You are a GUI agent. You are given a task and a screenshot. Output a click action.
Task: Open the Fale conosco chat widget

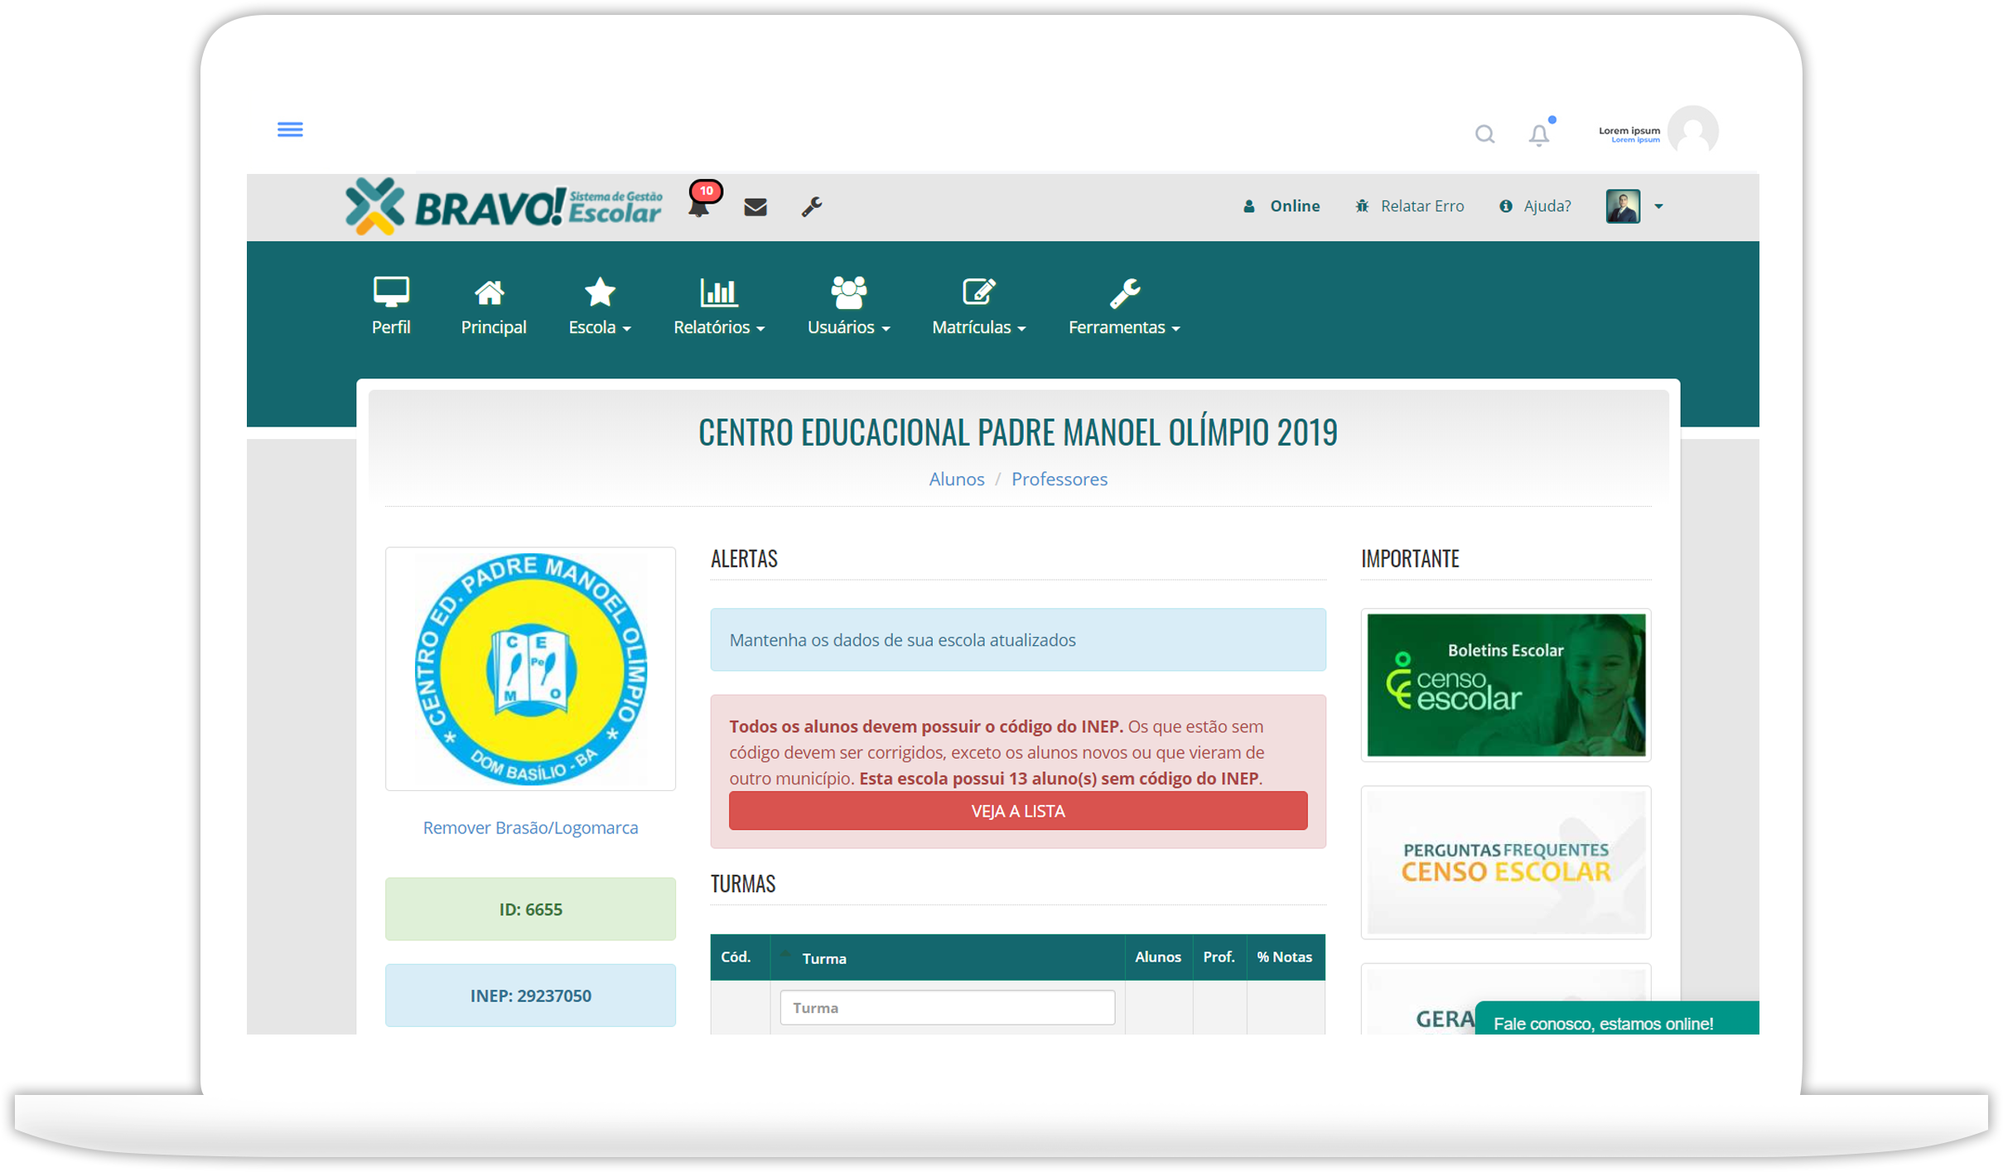[x=1616, y=1019]
